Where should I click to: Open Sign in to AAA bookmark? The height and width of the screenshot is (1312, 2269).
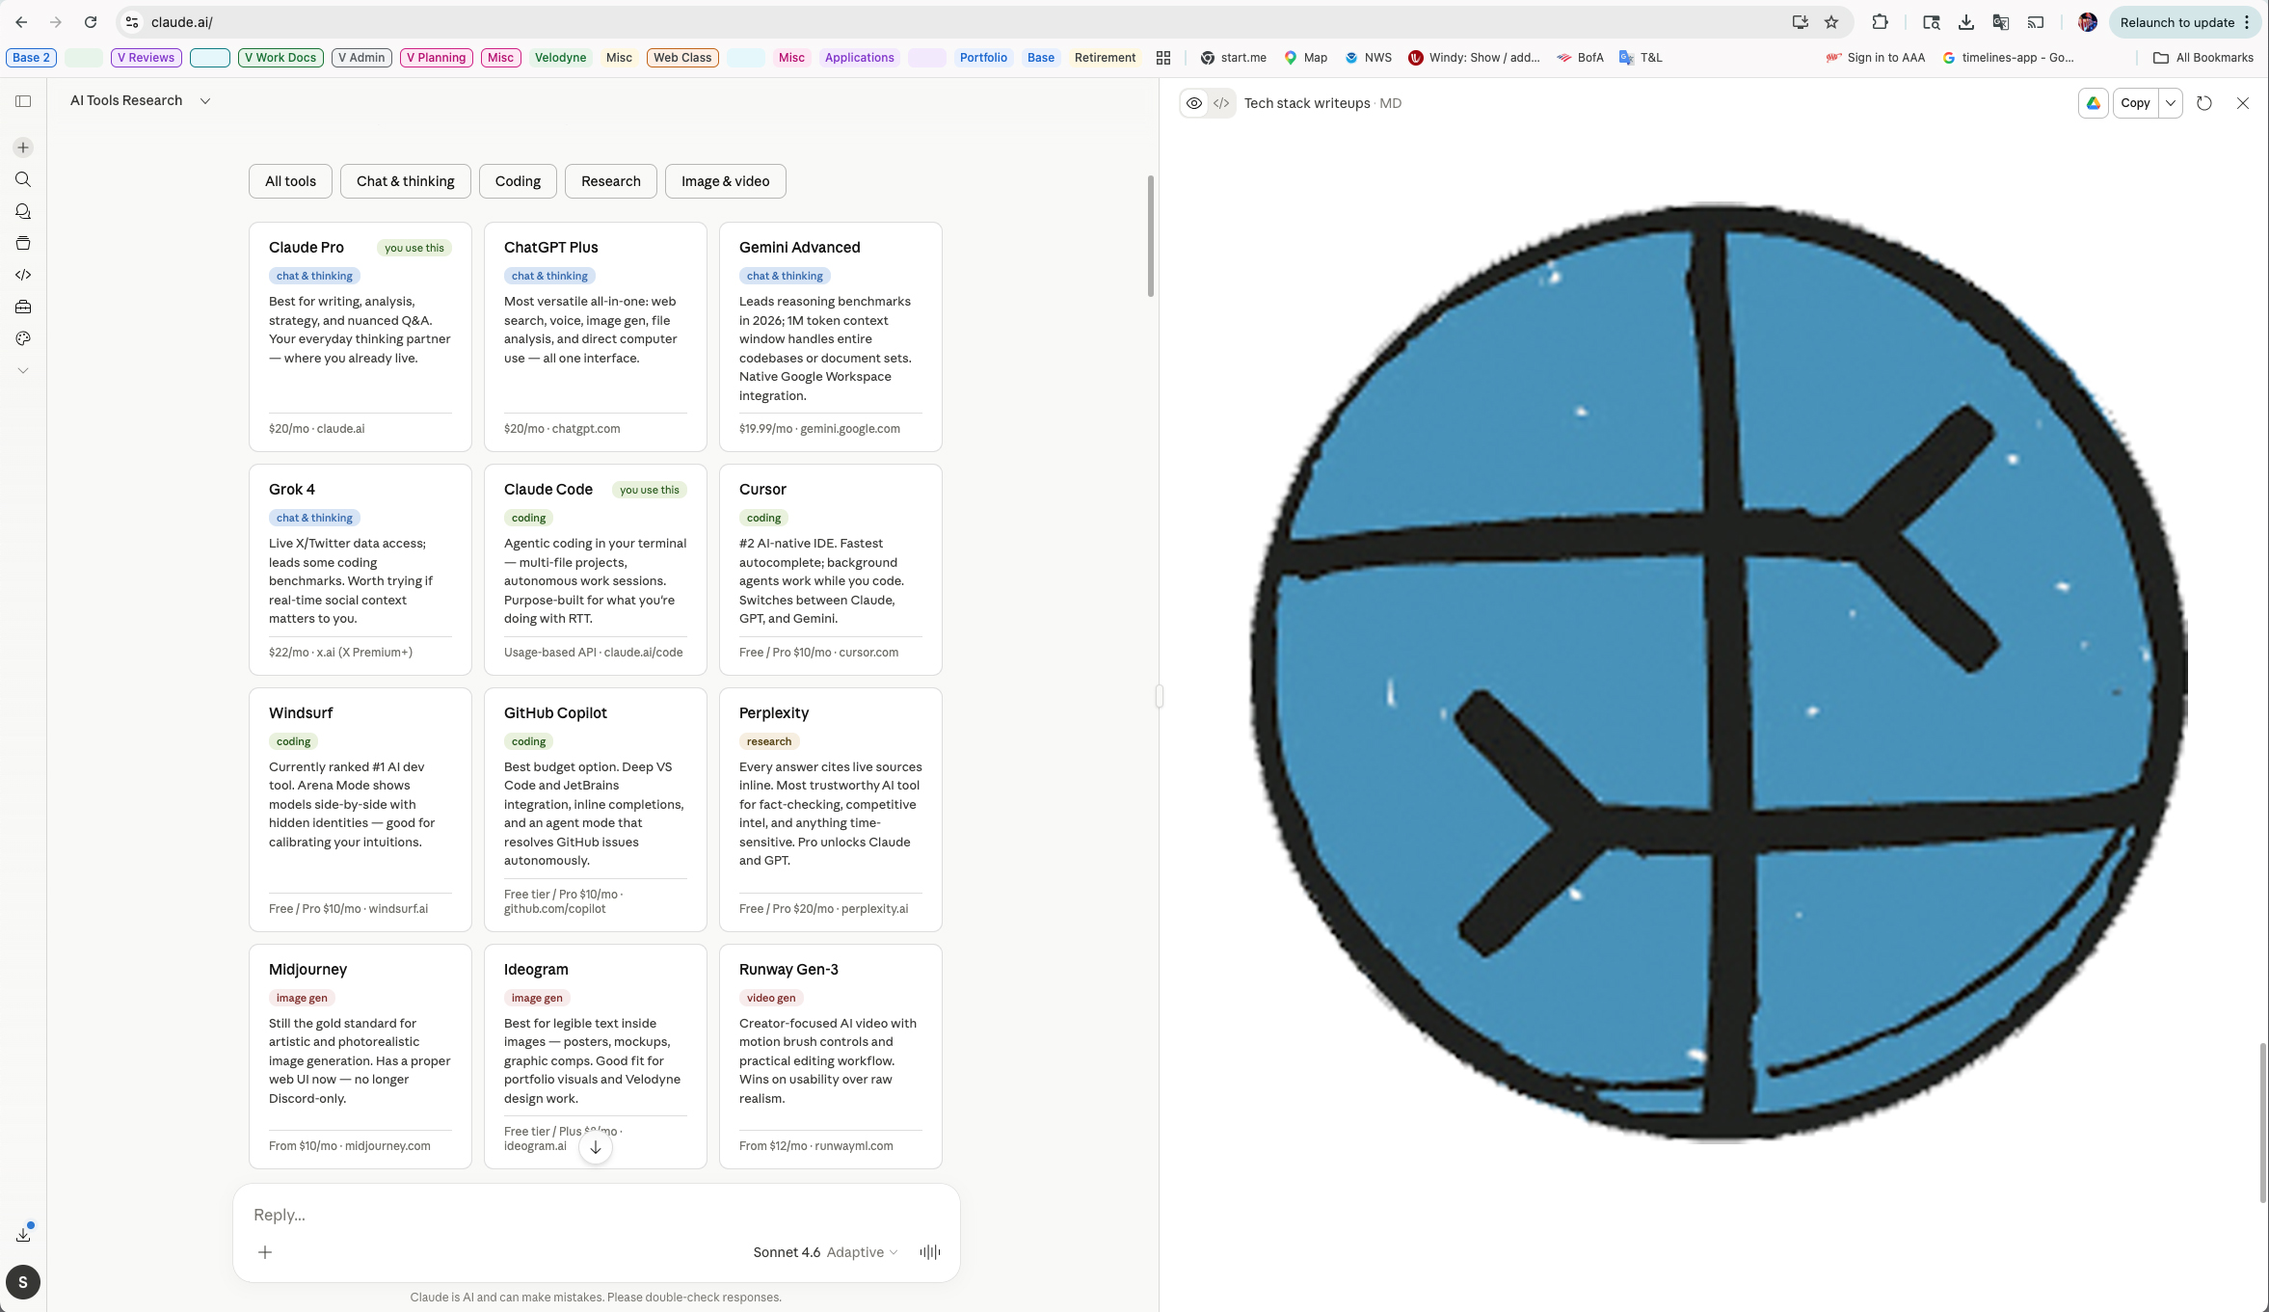[1876, 58]
